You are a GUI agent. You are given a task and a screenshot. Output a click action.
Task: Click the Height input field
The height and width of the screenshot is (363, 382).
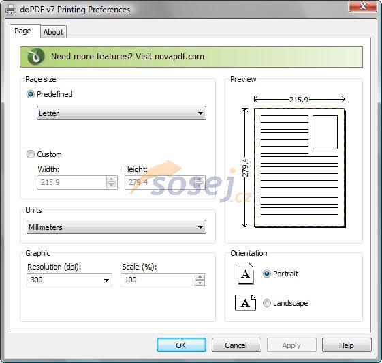(x=159, y=182)
